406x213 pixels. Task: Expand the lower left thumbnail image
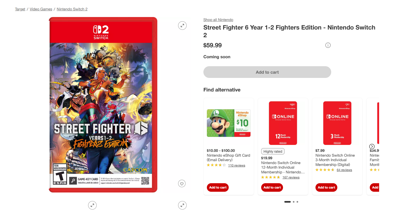click(92, 205)
